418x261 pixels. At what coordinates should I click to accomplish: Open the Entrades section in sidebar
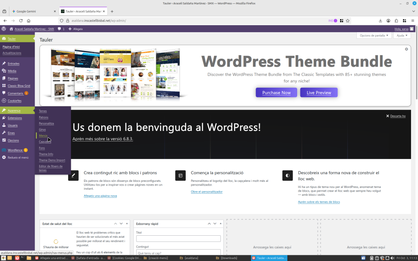point(13,64)
